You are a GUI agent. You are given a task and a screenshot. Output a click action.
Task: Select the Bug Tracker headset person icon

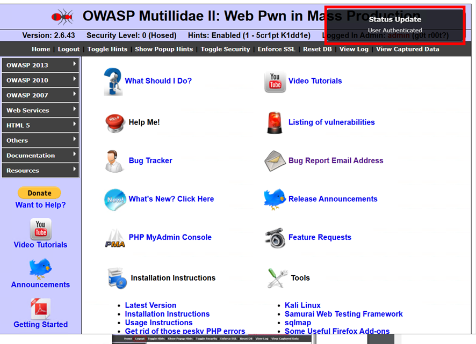(114, 161)
